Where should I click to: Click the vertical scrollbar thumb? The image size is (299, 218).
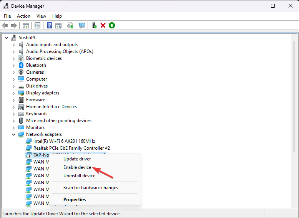coord(294,96)
